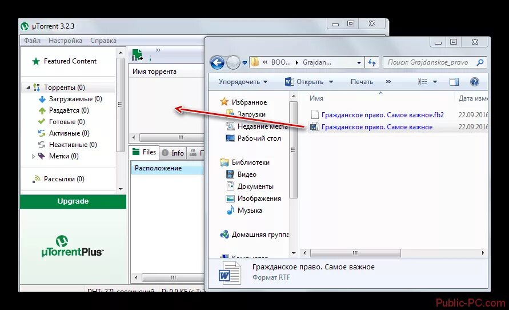The height and width of the screenshot is (310, 509).
Task: Click the Музыка library icon
Action: [x=230, y=210]
